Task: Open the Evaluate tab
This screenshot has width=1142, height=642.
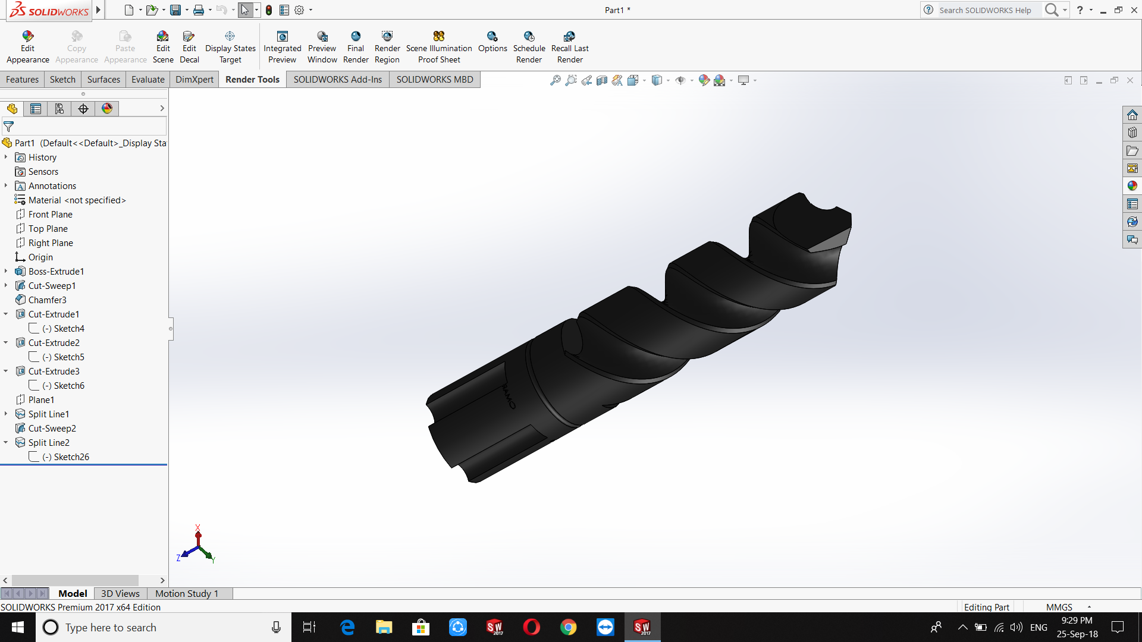Action: click(x=148, y=80)
